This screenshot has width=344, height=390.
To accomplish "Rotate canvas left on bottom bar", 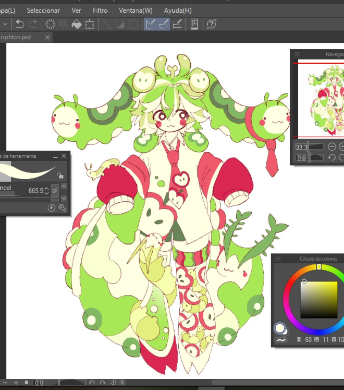I will tap(92, 383).
